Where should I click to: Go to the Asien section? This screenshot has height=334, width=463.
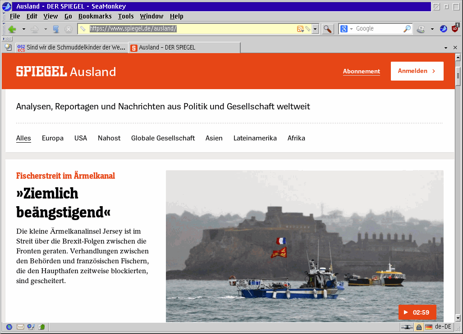coord(214,138)
